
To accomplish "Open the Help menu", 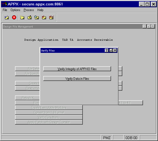I will [40, 10].
